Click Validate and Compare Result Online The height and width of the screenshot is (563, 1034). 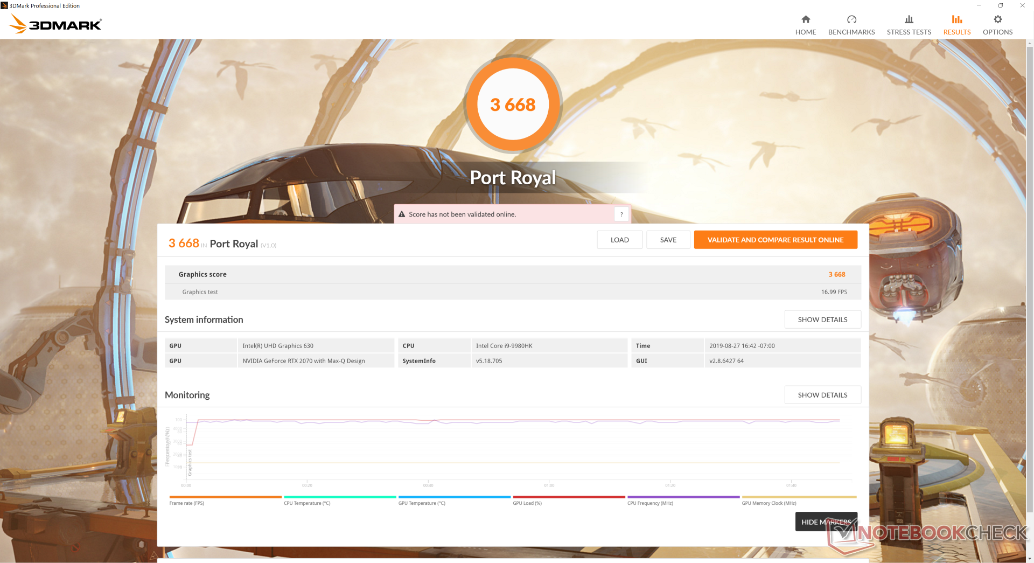click(775, 240)
